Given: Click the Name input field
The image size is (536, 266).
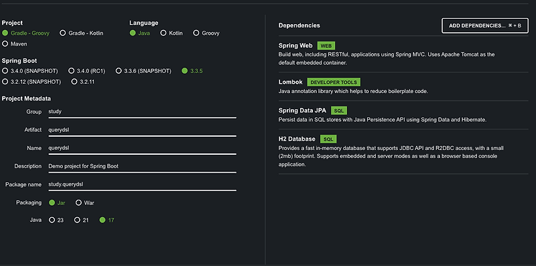Looking at the screenshot, I should tap(142, 148).
